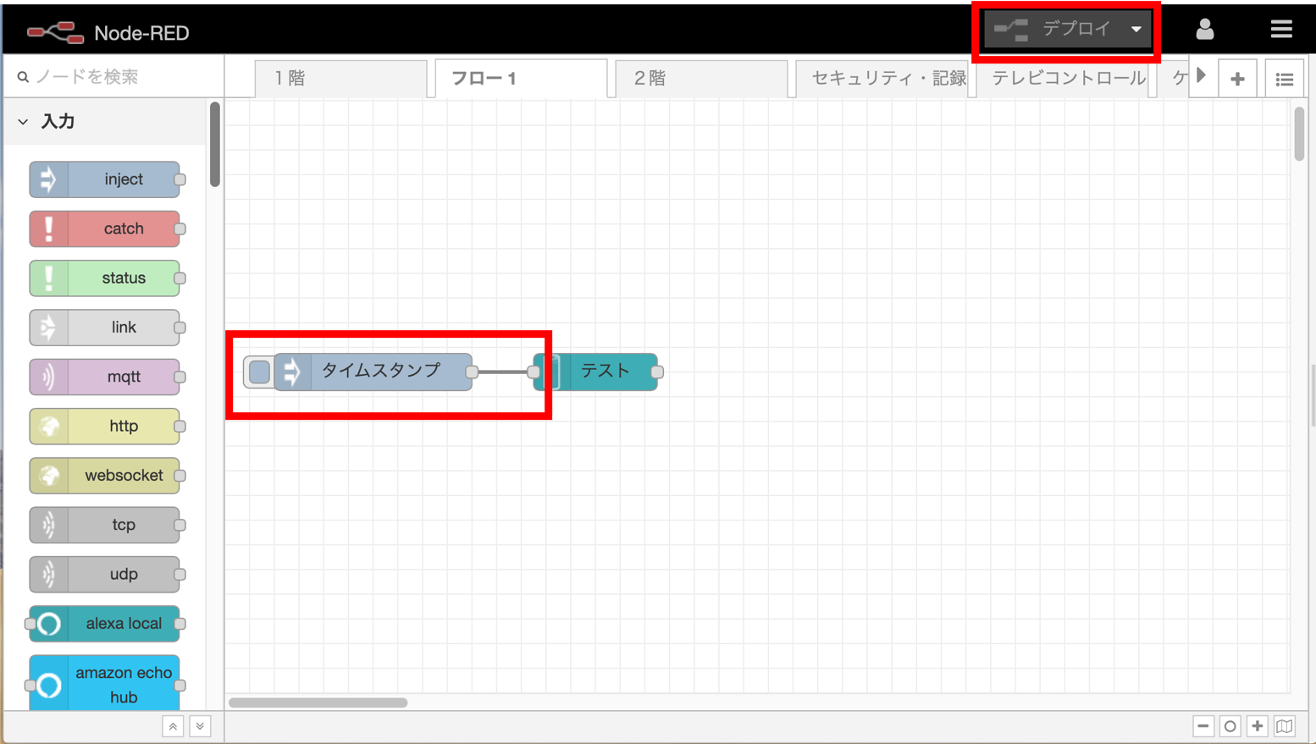Pick the alexa local node
Viewport: 1316px width, 744px height.
click(x=104, y=624)
